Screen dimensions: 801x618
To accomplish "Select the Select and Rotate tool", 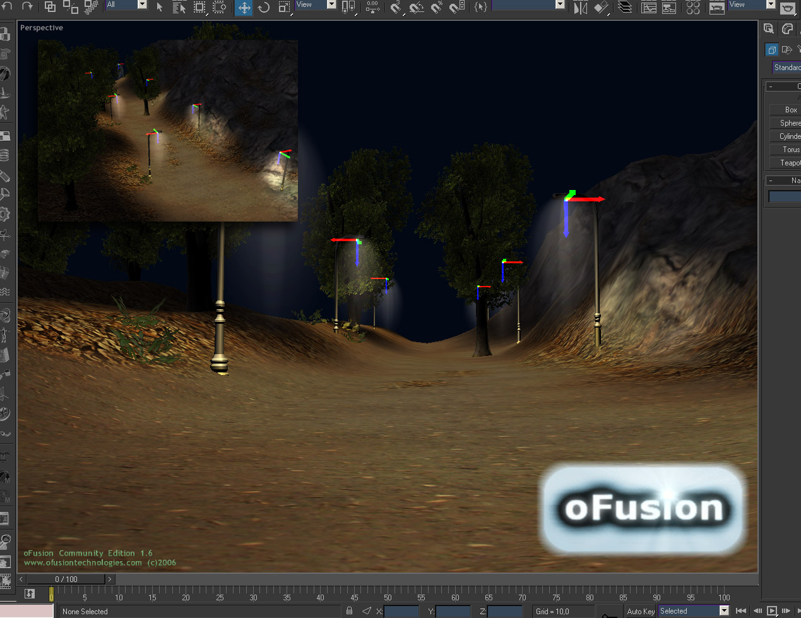I will pos(264,7).
